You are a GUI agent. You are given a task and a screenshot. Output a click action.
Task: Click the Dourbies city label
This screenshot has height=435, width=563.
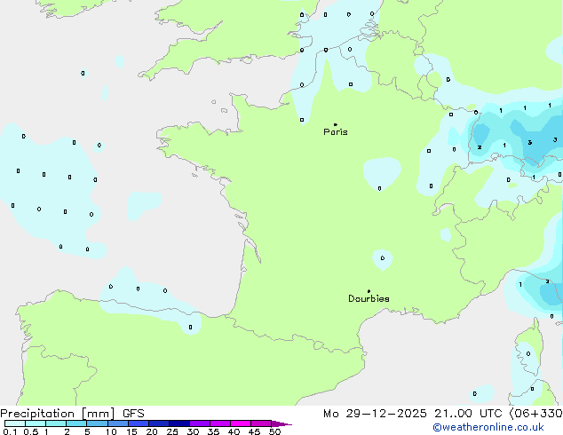[369, 298]
